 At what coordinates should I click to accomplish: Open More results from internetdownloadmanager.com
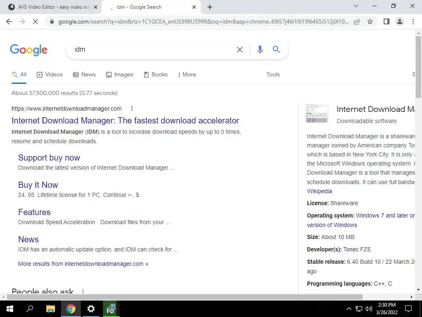[x=83, y=264]
